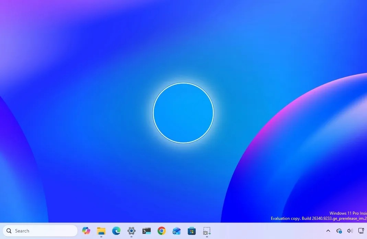
Task: Open the Settings gear icon
Action: [x=131, y=231]
